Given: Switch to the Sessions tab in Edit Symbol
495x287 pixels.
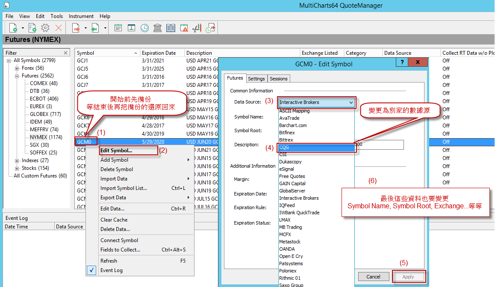Looking at the screenshot, I should (278, 79).
